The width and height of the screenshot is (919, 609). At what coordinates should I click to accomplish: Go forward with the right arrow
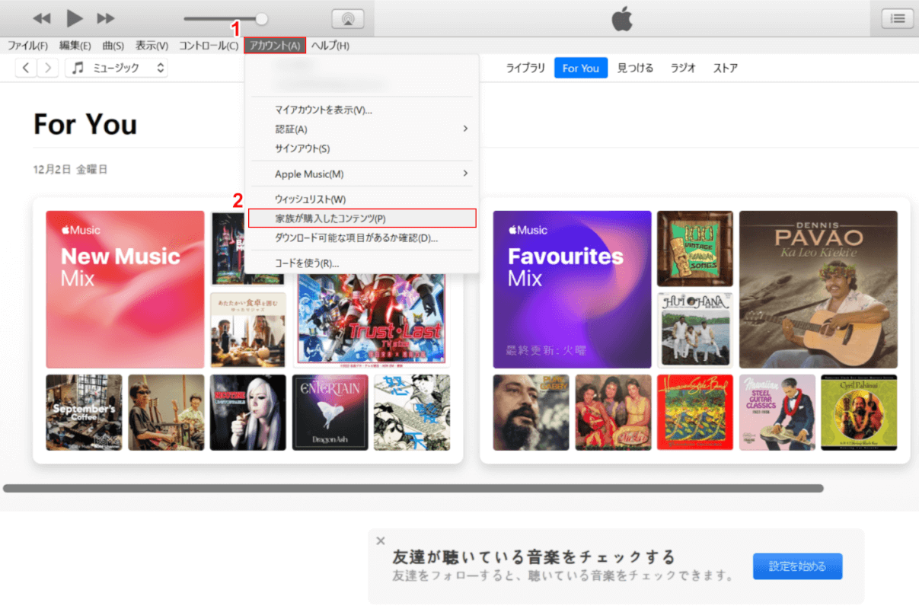click(48, 69)
